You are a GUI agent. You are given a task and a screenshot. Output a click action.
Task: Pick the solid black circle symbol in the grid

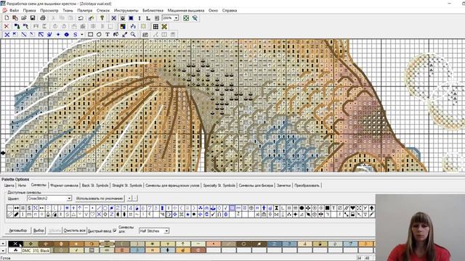coord(302,208)
